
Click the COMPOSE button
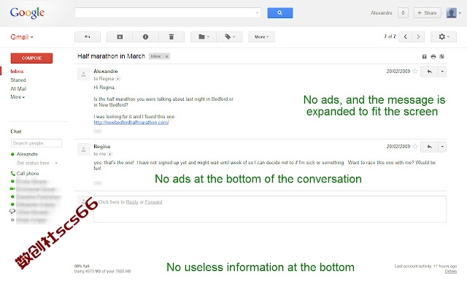click(31, 58)
